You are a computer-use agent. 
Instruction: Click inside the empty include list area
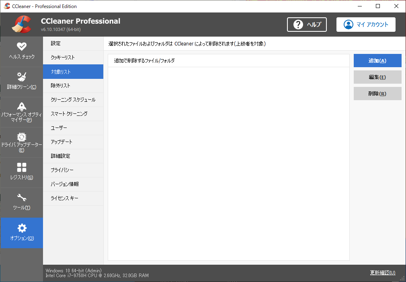click(x=229, y=164)
